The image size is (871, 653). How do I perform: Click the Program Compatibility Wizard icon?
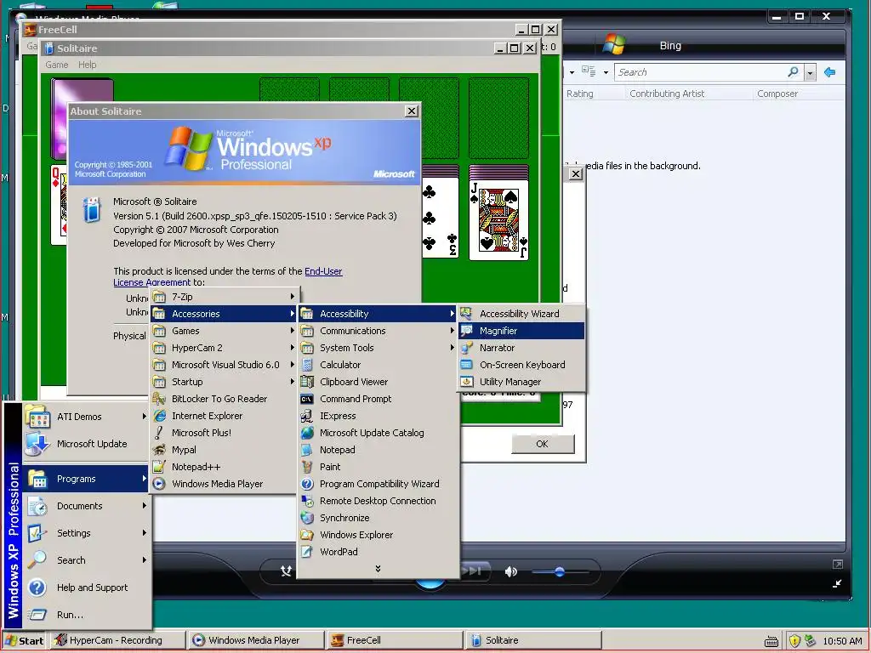[x=307, y=484]
